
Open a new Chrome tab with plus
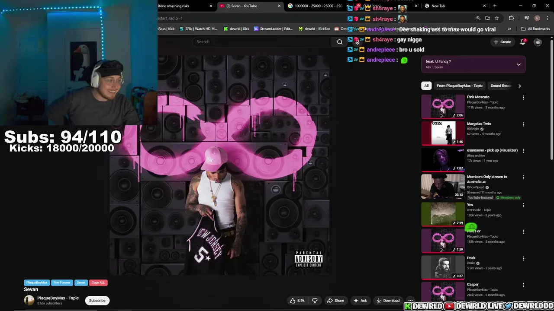tap(495, 6)
